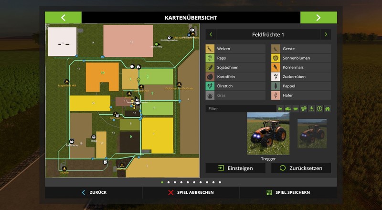This screenshot has height=210, width=382.
Task: Toggle Weizen crop visibility
Action: [x=235, y=49]
